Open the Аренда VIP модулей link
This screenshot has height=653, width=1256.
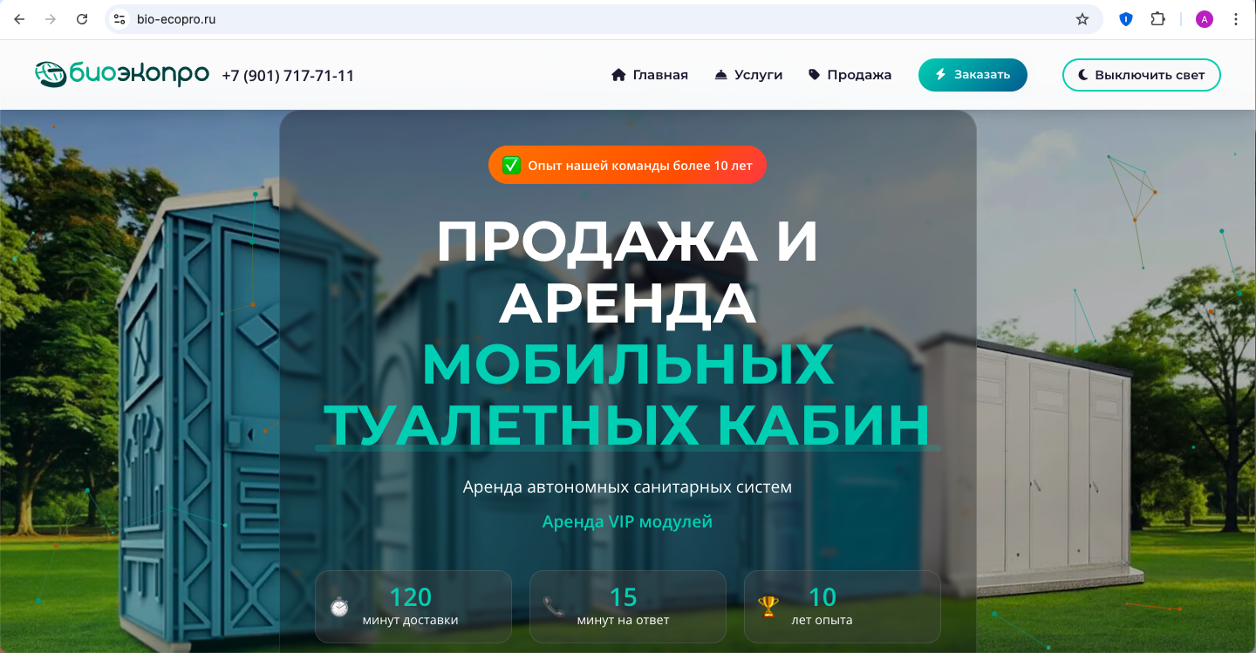tap(627, 521)
